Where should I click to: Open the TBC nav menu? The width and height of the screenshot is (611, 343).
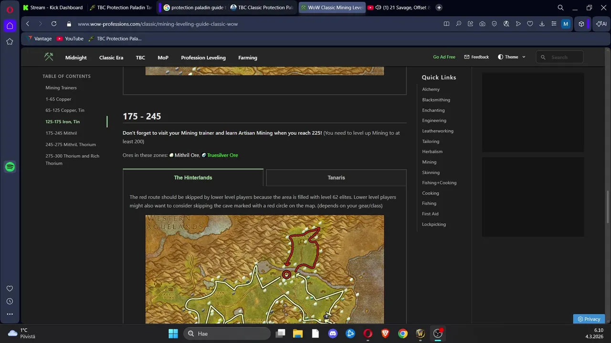click(140, 58)
